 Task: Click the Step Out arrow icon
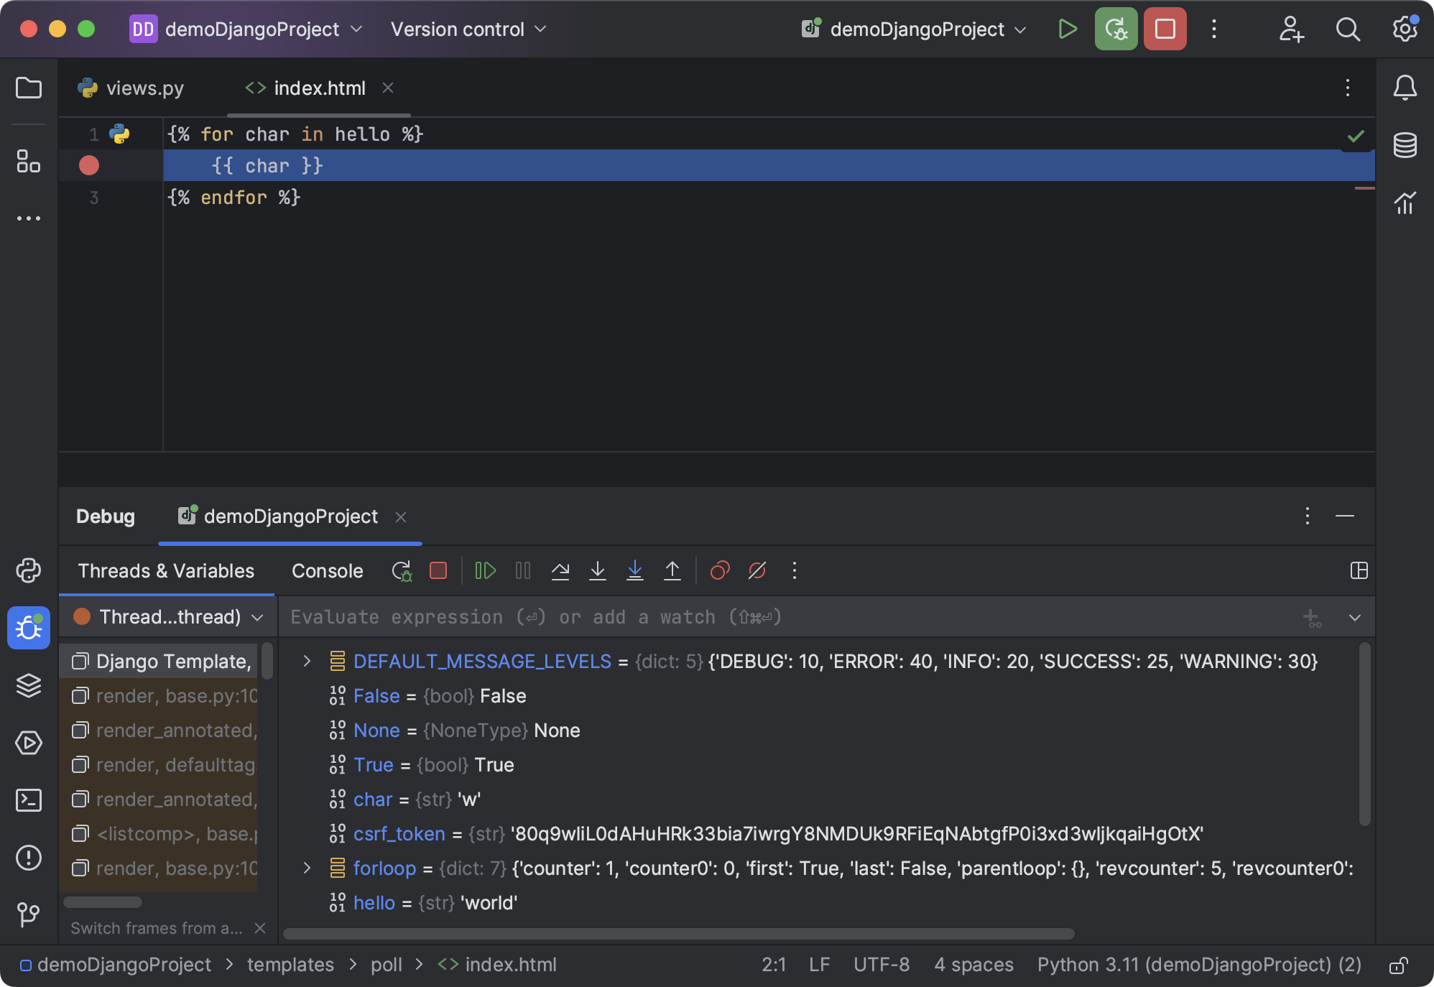point(672,571)
